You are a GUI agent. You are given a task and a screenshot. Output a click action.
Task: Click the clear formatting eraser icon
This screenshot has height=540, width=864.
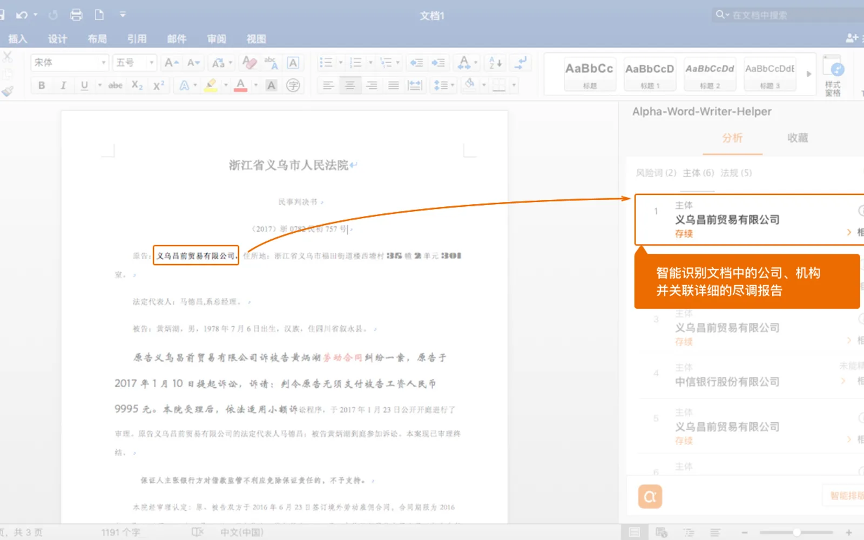pyautogui.click(x=249, y=63)
